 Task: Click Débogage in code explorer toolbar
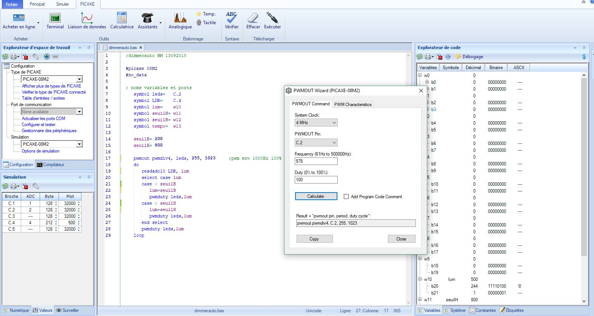pyautogui.click(x=469, y=57)
